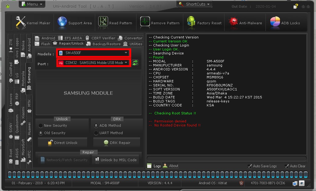
Task: Expand the Models dropdown SM-A500F
Action: click(94, 53)
